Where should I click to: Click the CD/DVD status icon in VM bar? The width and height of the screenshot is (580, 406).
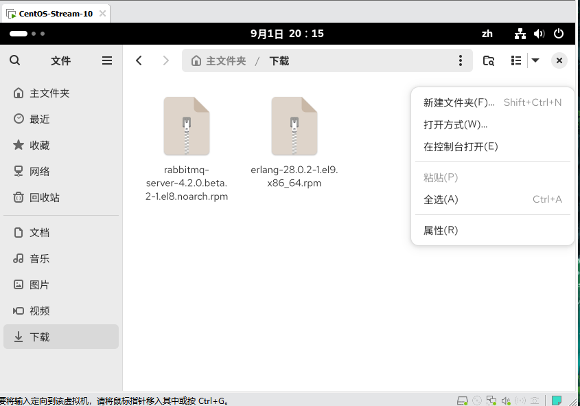pyautogui.click(x=477, y=401)
